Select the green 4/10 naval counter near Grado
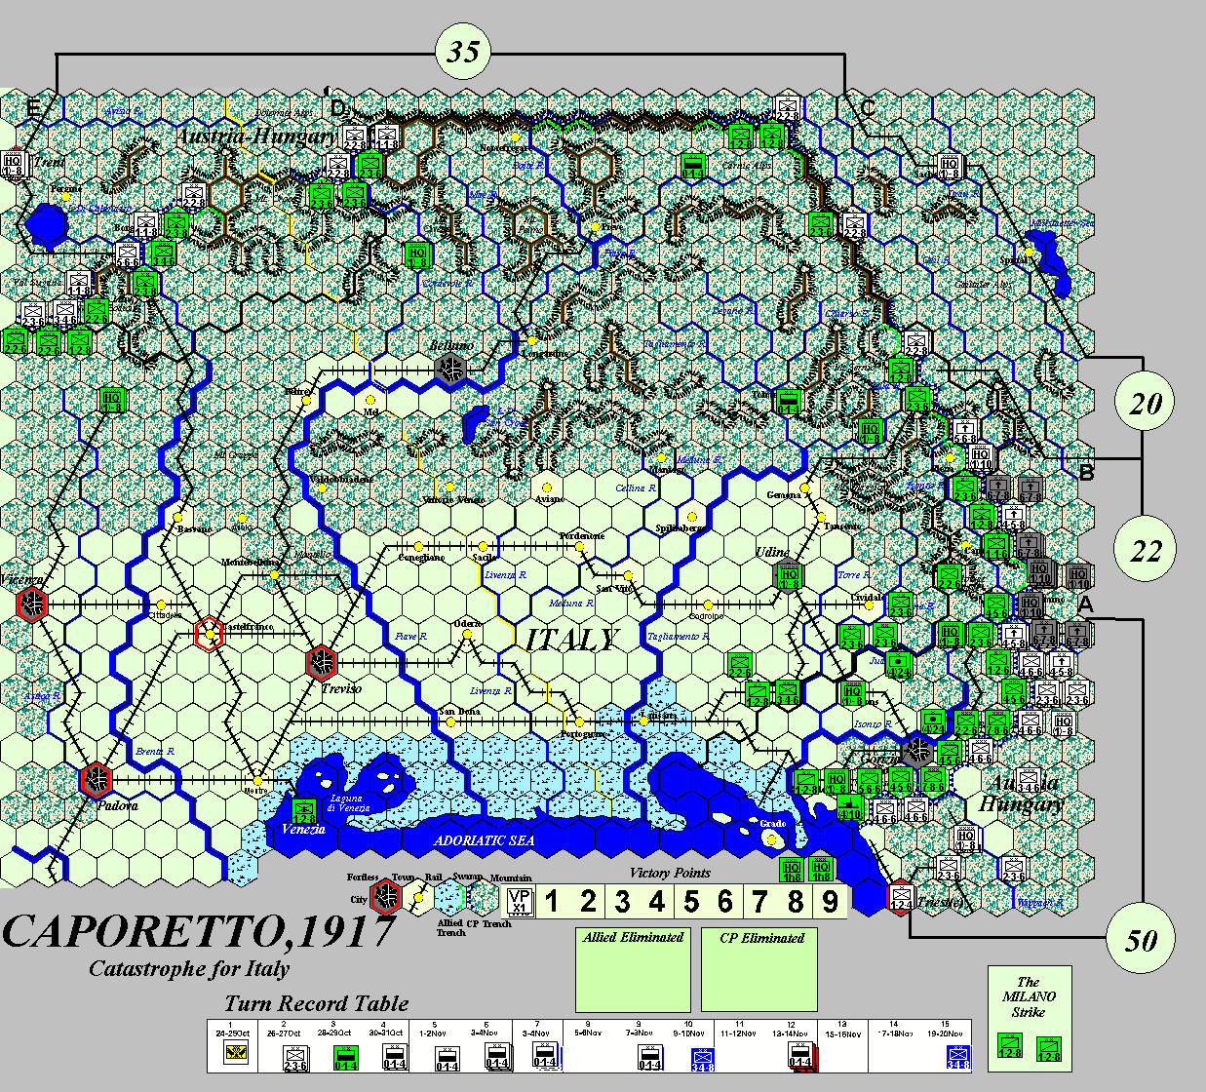Screen dimensions: 1206x1092 (850, 808)
